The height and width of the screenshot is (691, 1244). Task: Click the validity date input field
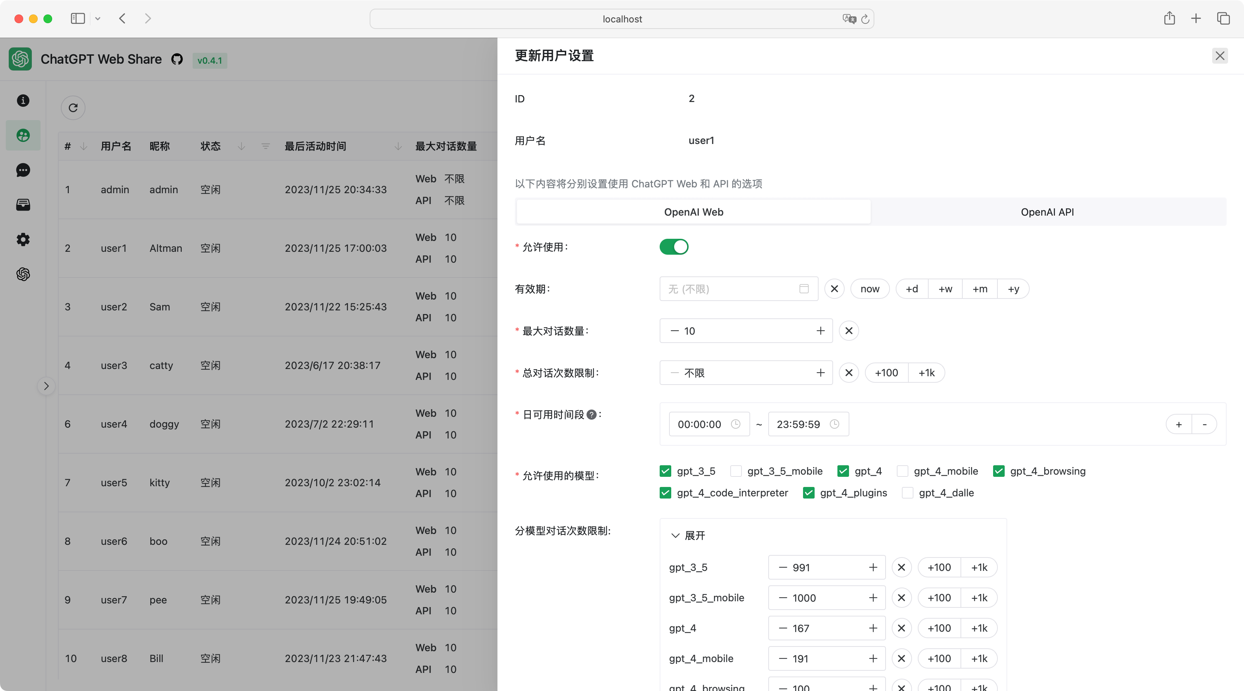point(738,289)
